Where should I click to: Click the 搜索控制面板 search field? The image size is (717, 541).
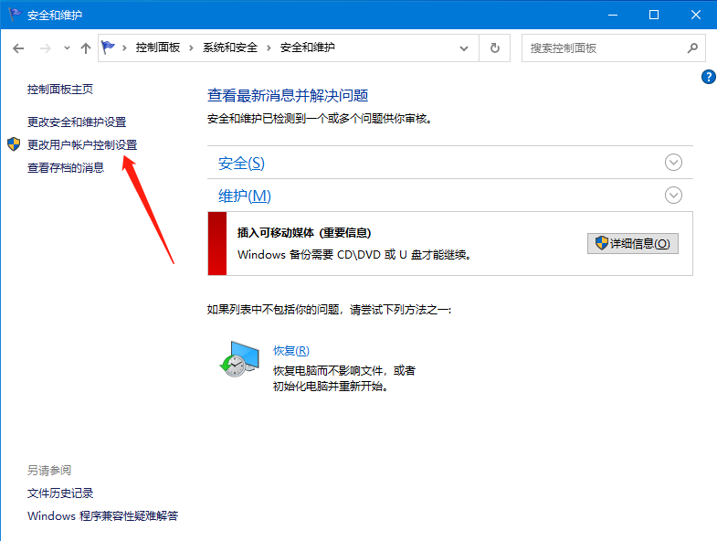[603, 48]
